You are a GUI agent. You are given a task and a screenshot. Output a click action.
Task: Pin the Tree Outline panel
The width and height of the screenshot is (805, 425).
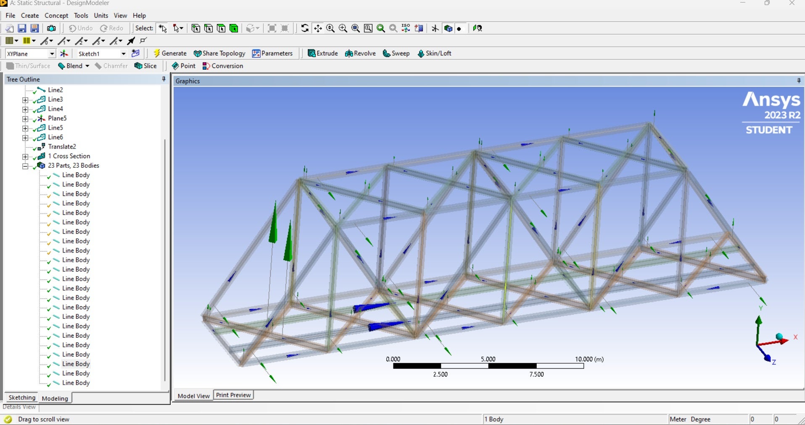[164, 79]
